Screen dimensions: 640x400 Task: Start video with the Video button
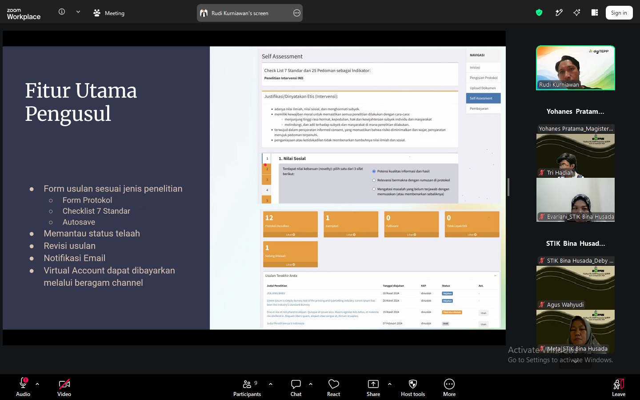click(x=64, y=387)
